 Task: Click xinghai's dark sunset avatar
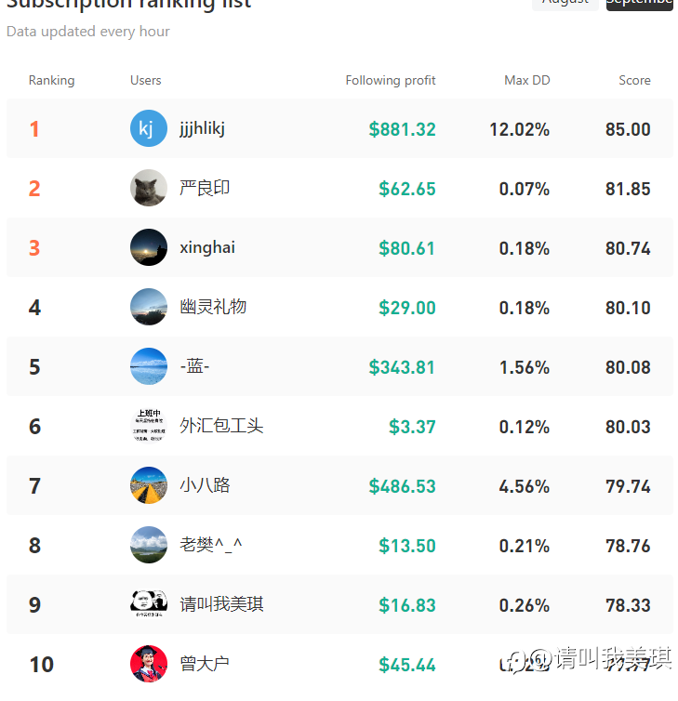[x=149, y=247]
